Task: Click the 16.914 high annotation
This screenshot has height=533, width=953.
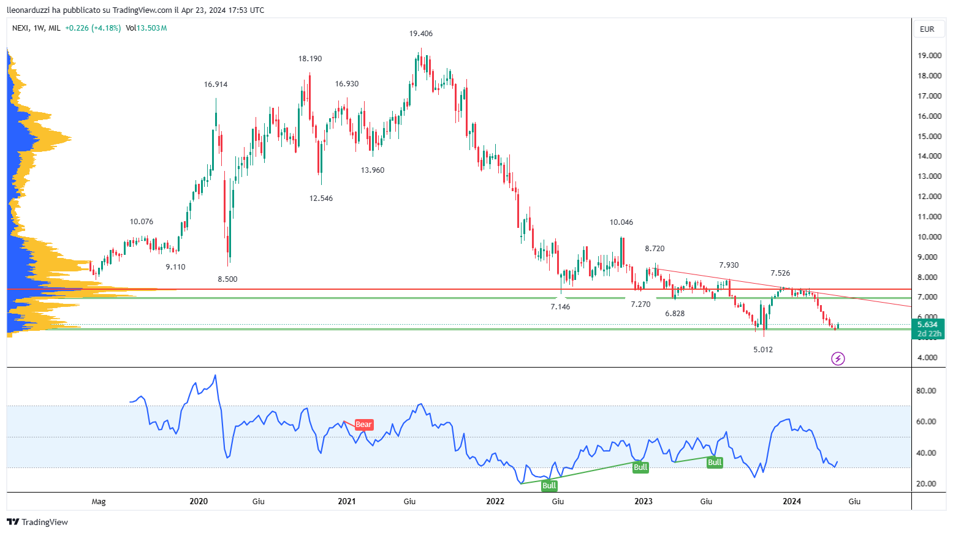Action: pos(216,85)
